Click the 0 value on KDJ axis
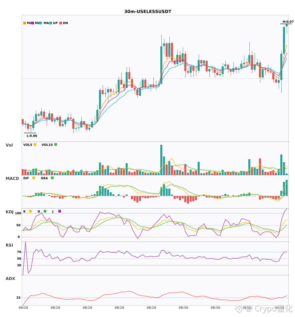This screenshot has height=317, width=295. tap(19, 237)
